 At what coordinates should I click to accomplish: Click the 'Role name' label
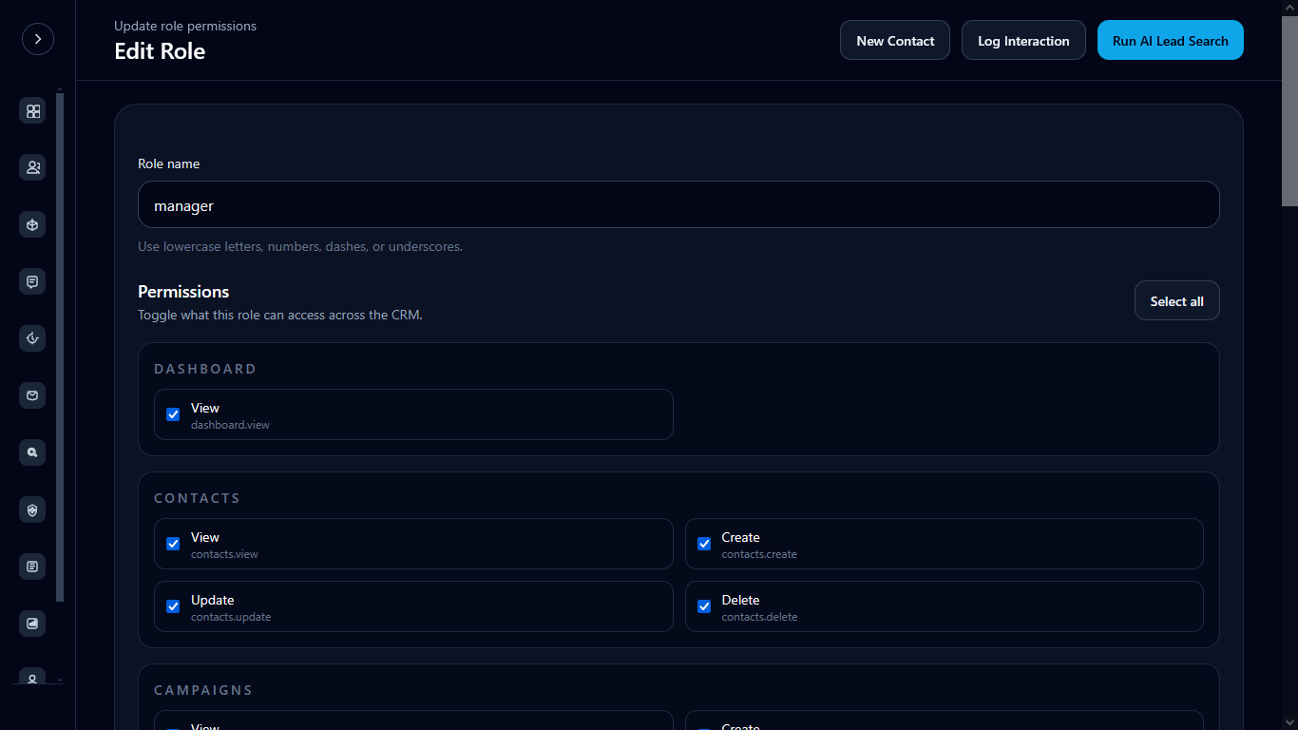tap(169, 163)
